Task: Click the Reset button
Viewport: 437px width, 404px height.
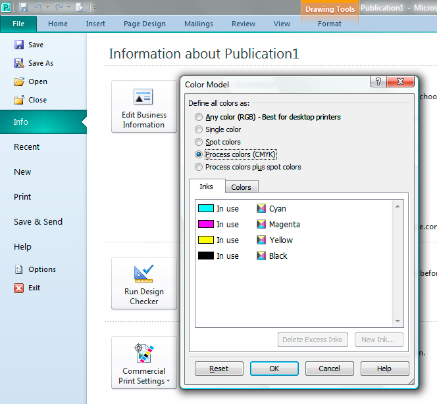Action: (x=219, y=369)
